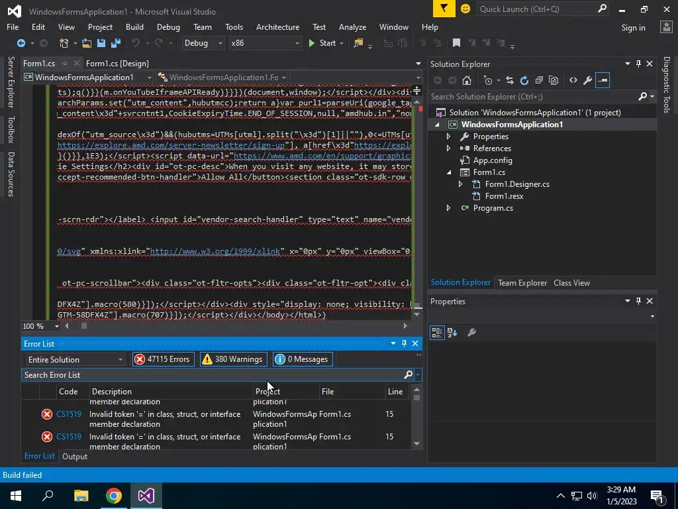Click the Property Pages wrench in Properties panel
Viewport: 678px width, 509px height.
[x=471, y=333]
